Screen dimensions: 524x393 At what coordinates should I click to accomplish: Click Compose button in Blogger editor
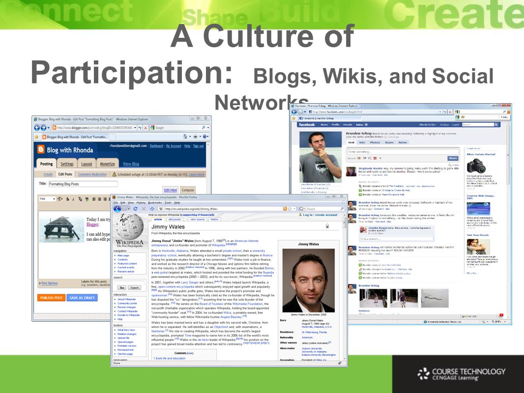coord(187,190)
